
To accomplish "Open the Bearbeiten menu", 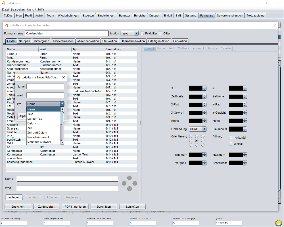I will click(18, 10).
